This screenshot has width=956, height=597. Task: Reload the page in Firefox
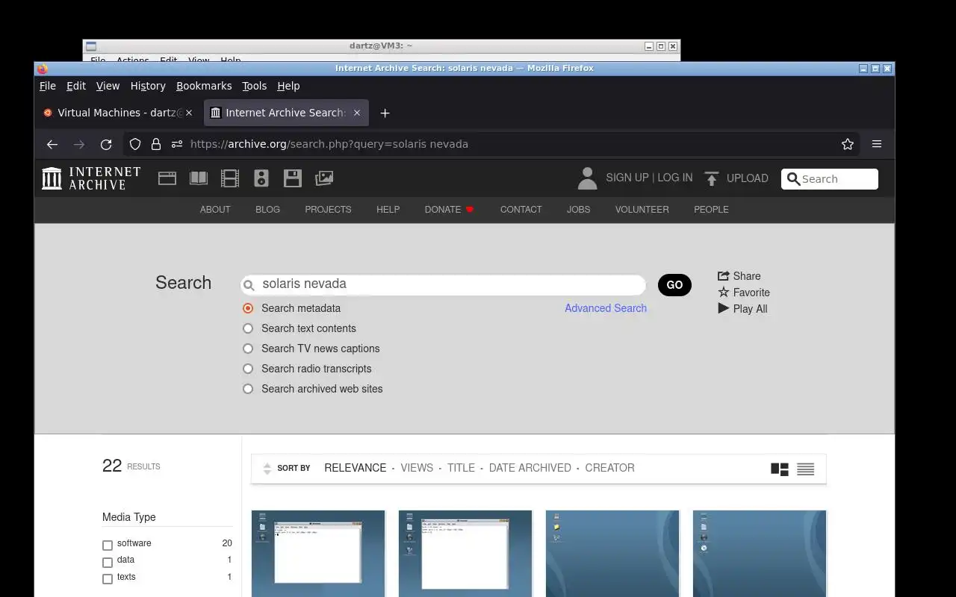pos(106,144)
